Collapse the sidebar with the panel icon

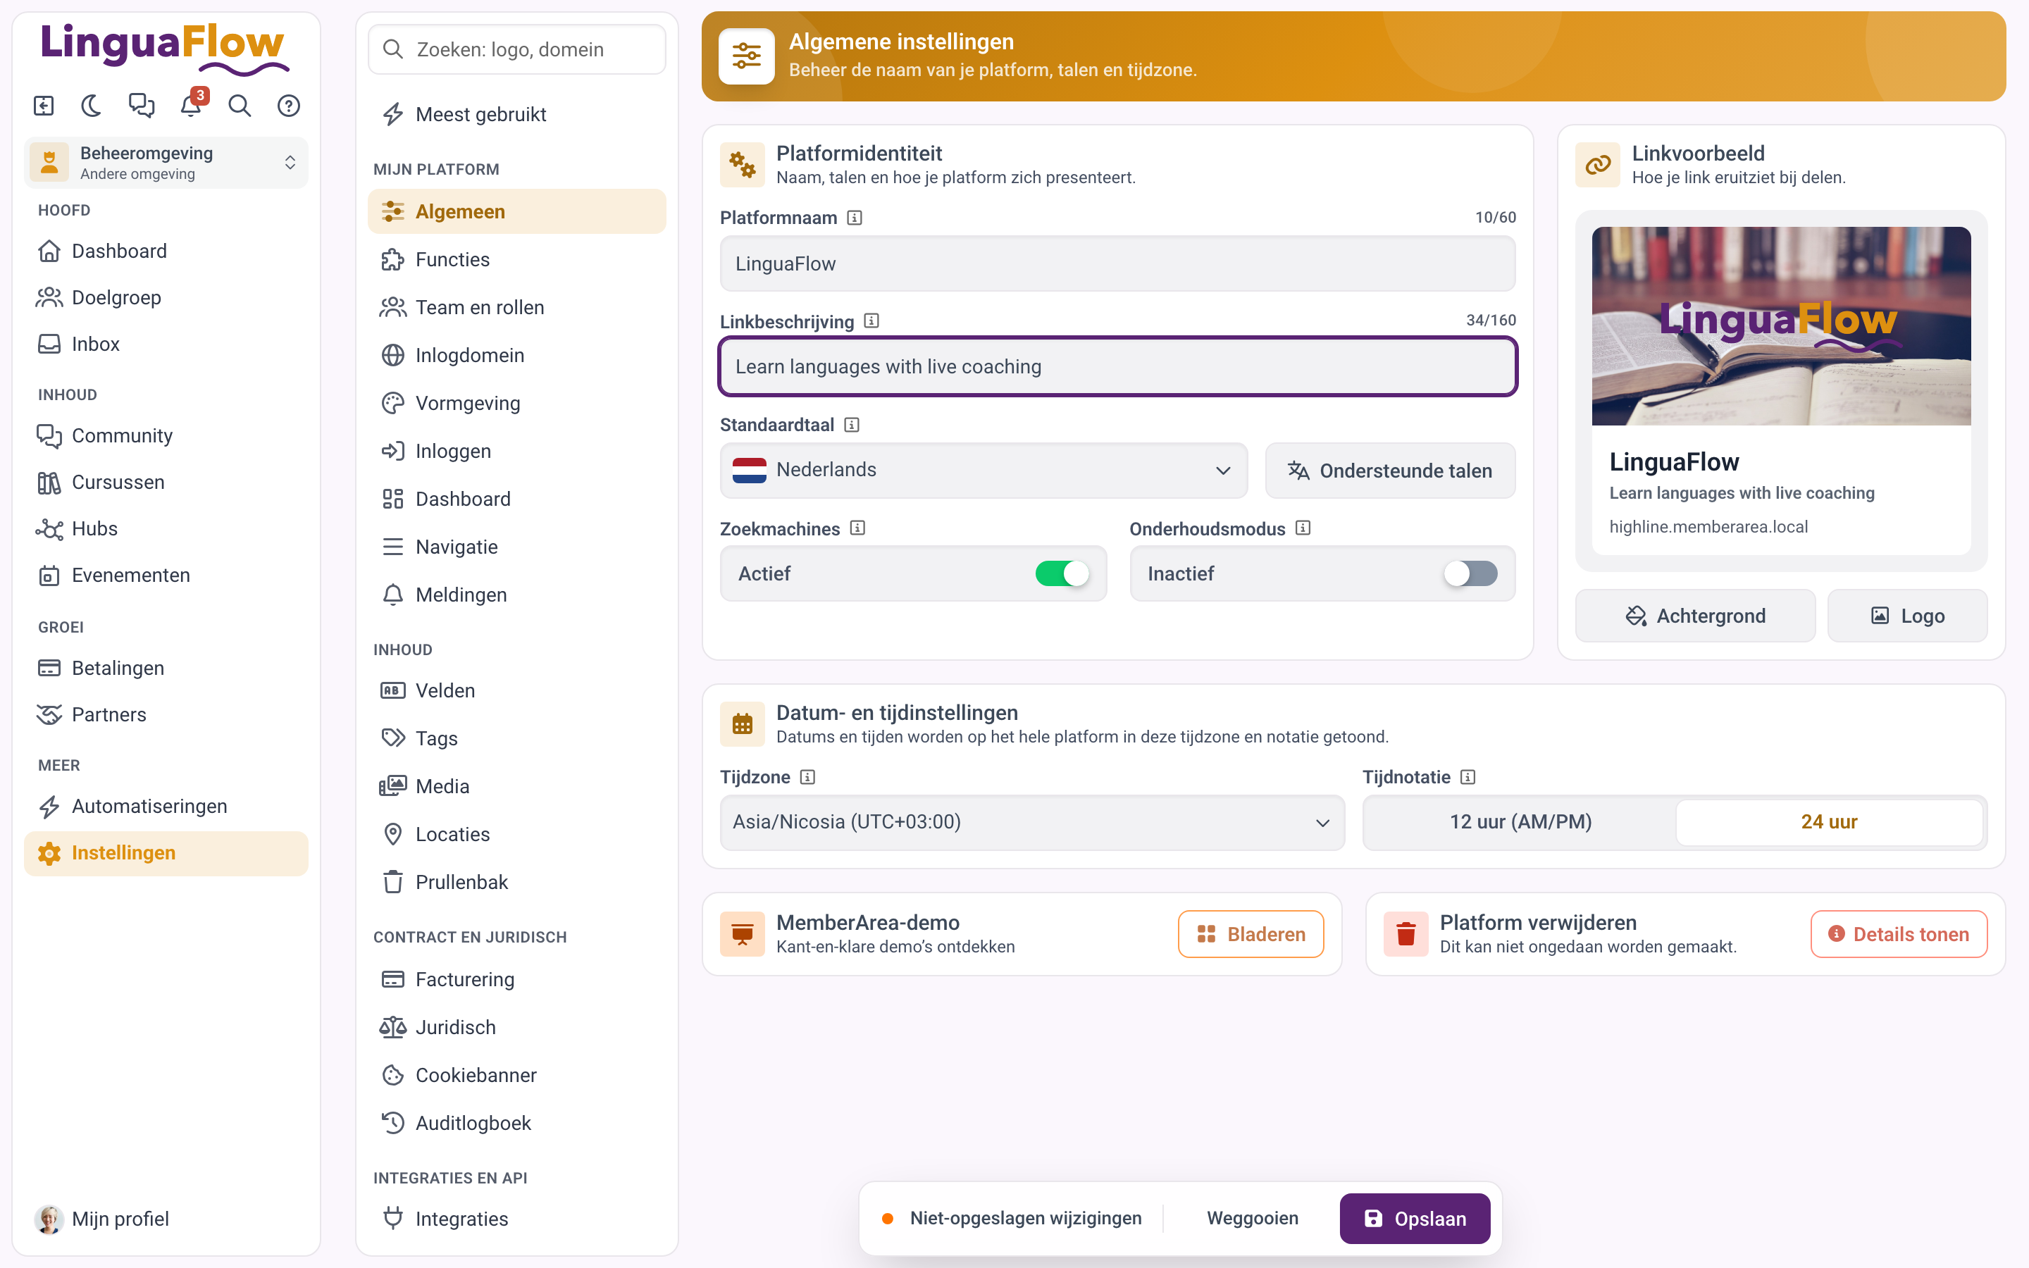44,106
